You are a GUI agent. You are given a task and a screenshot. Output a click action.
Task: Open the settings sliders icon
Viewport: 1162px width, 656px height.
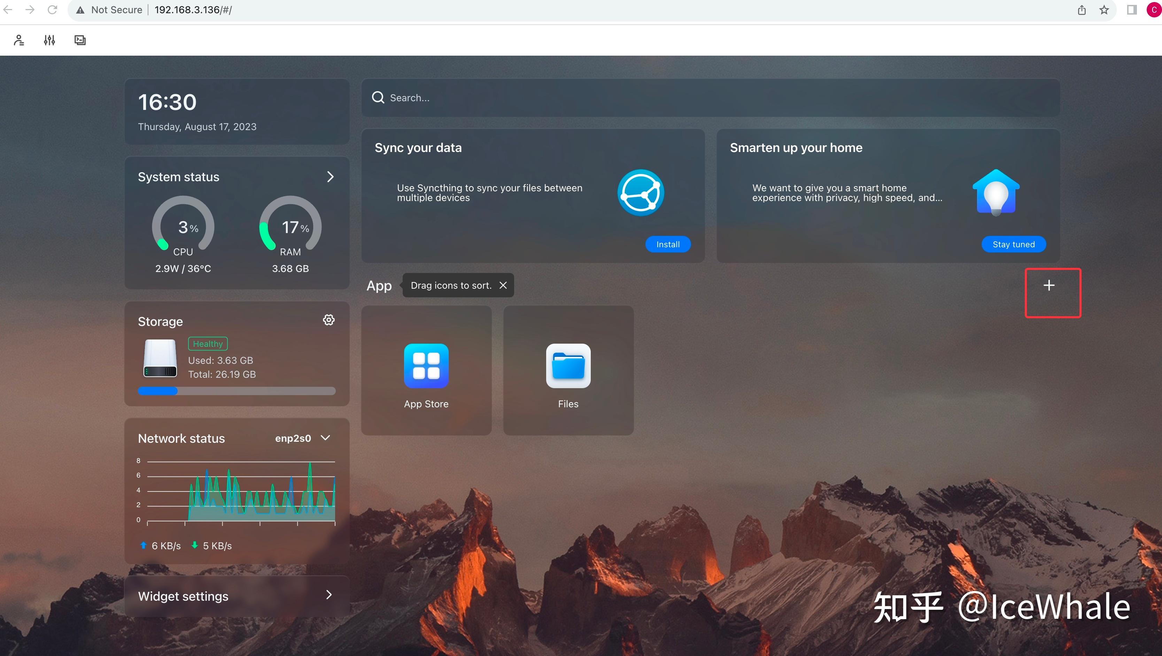pos(49,40)
